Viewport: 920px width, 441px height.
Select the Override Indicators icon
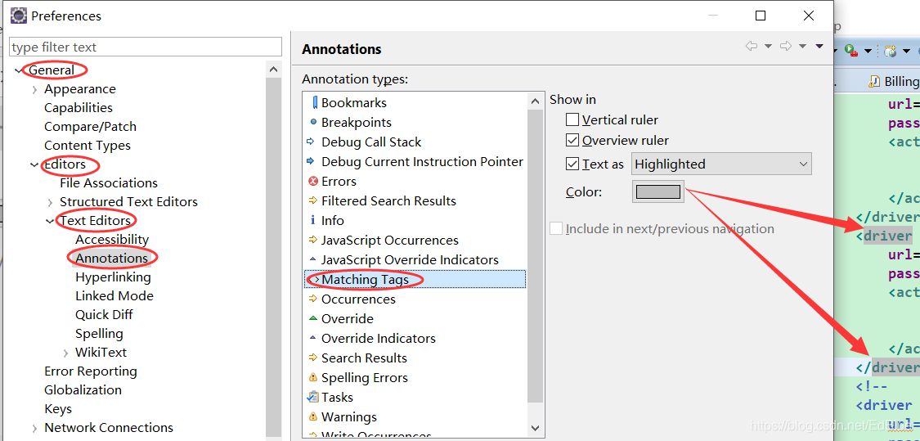312,338
